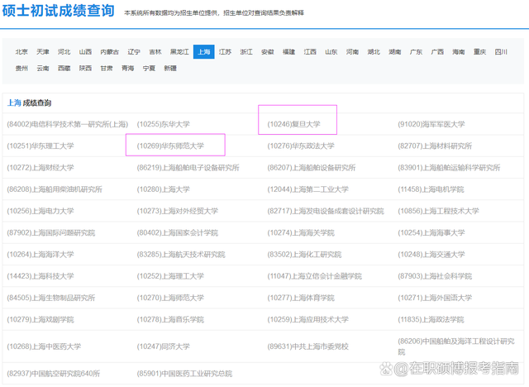Select the 江西 tab
The width and height of the screenshot is (529, 387).
[310, 51]
